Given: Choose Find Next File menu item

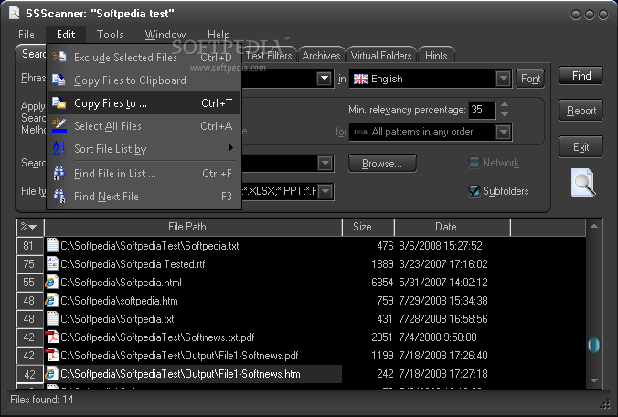Looking at the screenshot, I should click(x=144, y=197).
